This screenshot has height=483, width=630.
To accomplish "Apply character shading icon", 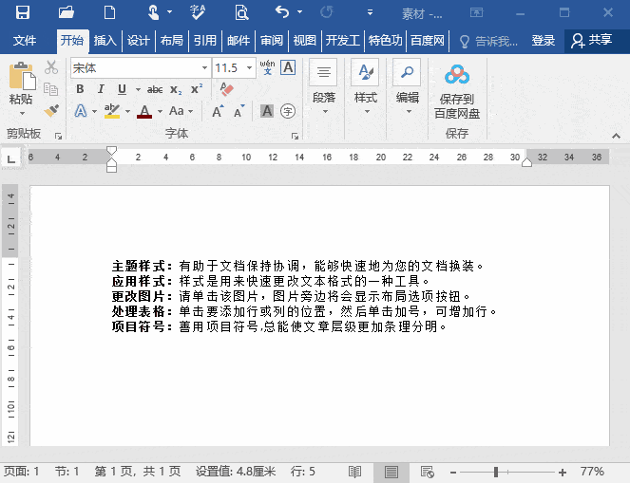I will pyautogui.click(x=267, y=111).
